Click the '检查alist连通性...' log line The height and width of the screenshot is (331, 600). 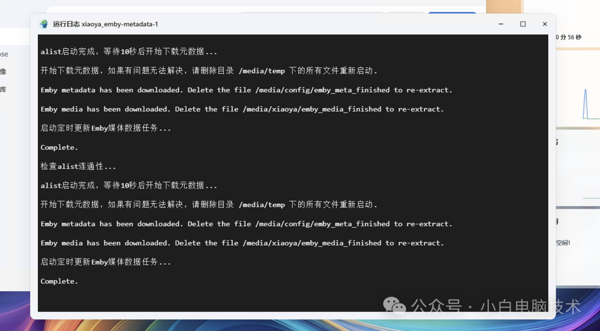[x=78, y=167]
